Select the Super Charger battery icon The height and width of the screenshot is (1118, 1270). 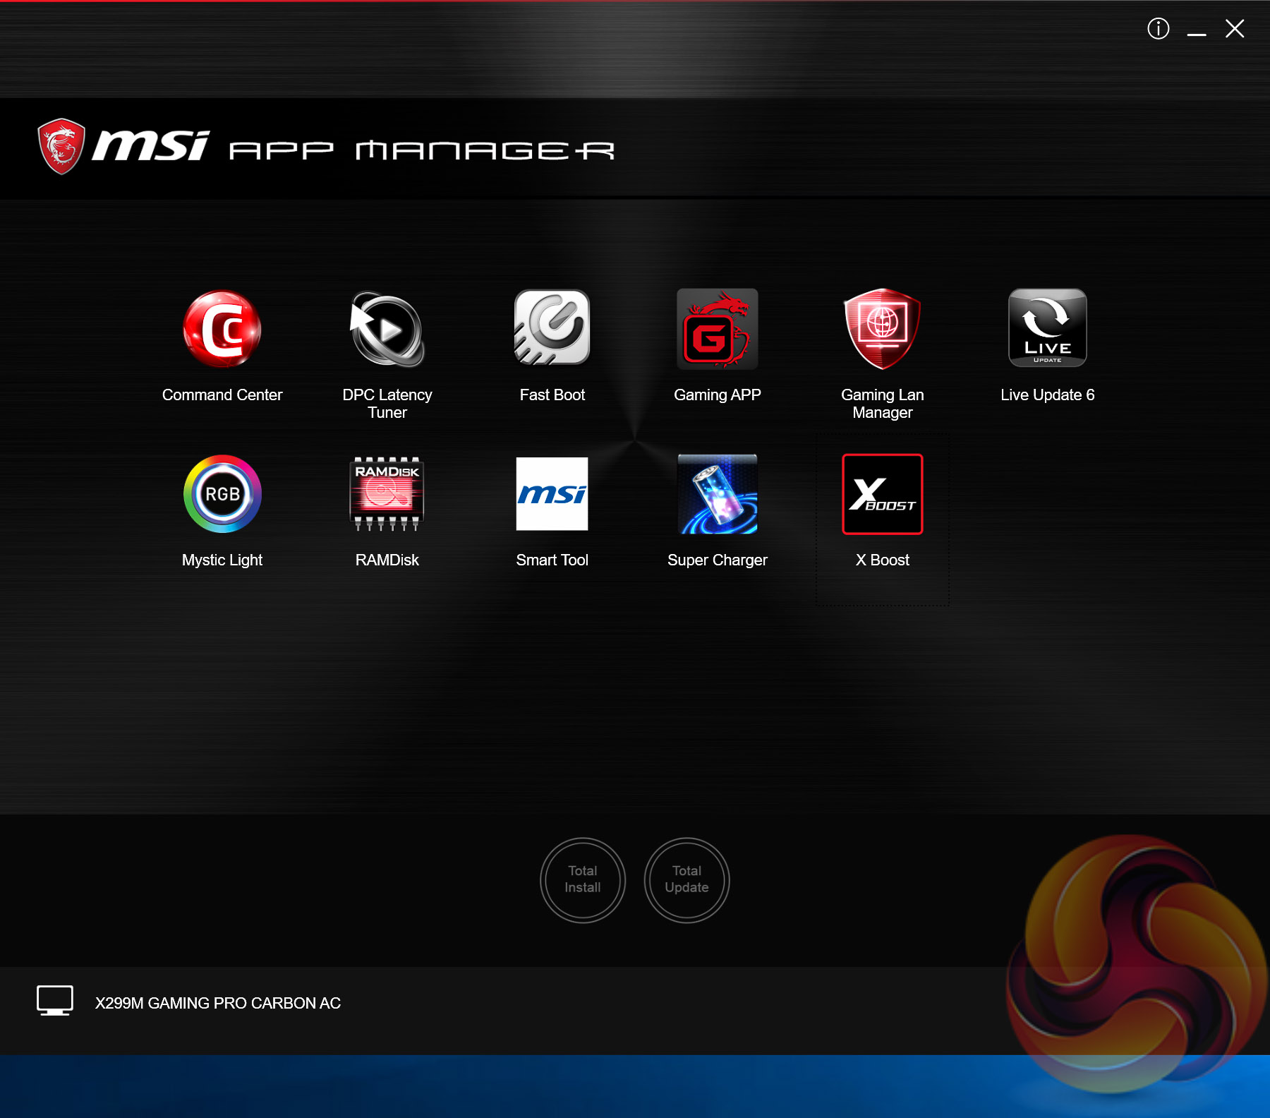(x=718, y=494)
